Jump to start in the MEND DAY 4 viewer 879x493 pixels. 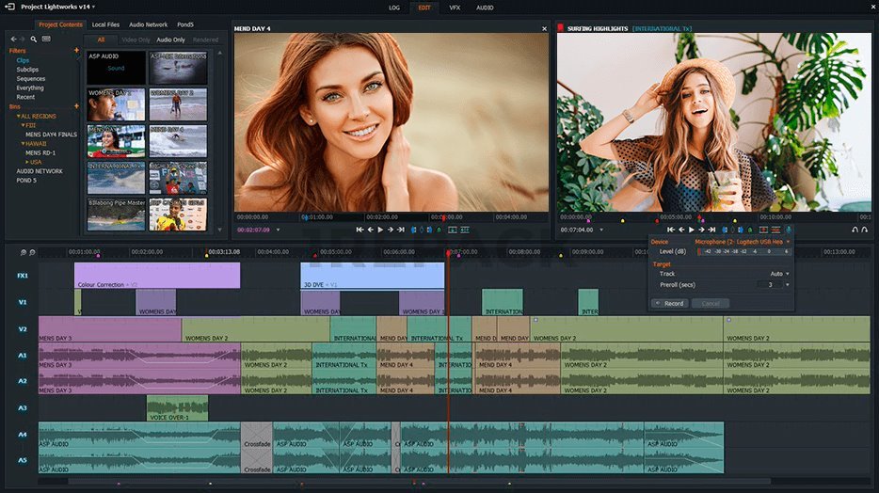coord(359,230)
